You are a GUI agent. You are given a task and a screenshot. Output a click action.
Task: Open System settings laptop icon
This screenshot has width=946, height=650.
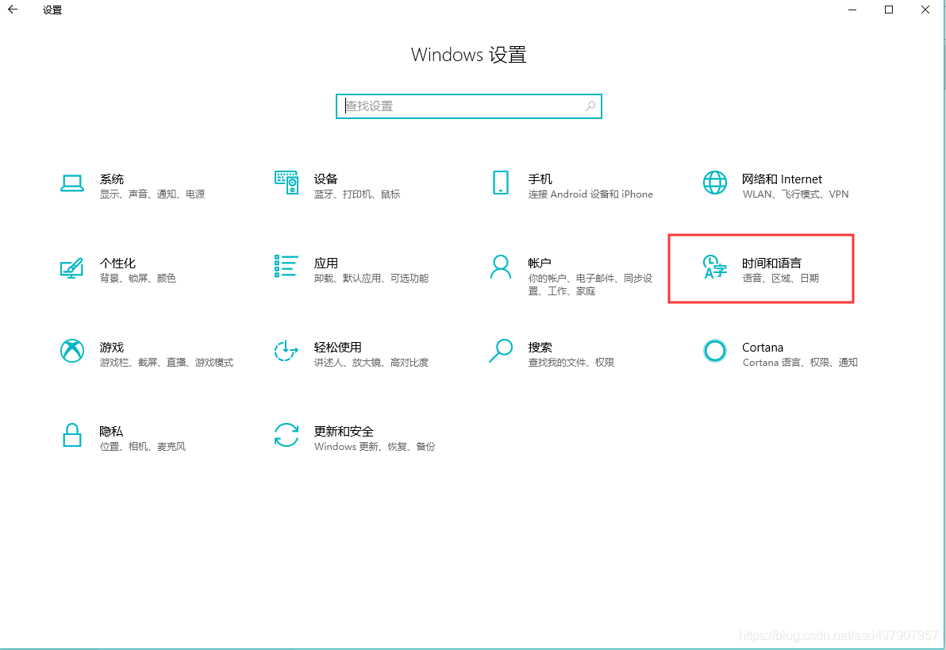(71, 183)
